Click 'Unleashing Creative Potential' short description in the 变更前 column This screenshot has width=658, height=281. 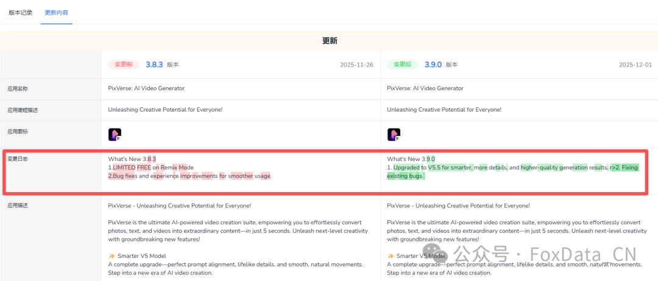(x=165, y=110)
